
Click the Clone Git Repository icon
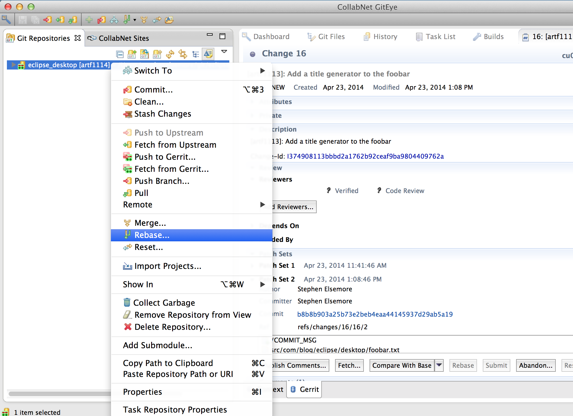coord(145,54)
